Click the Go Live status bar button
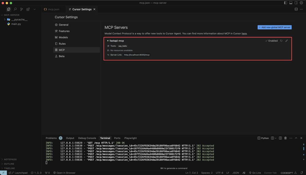This screenshot has width=306, height=175. pyautogui.click(x=255, y=173)
